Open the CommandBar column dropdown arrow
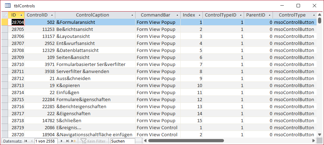 click(x=177, y=15)
